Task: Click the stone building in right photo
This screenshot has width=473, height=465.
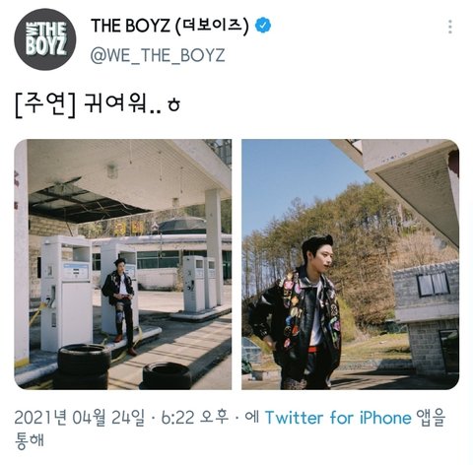Action: [426, 317]
